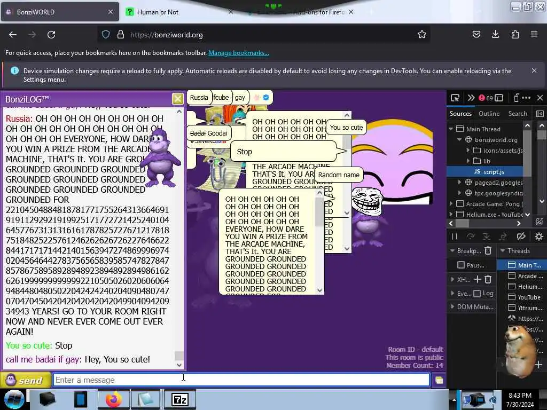The height and width of the screenshot is (410, 547).
Task: Expand DOM Mutation breakpoints section
Action: click(452, 307)
